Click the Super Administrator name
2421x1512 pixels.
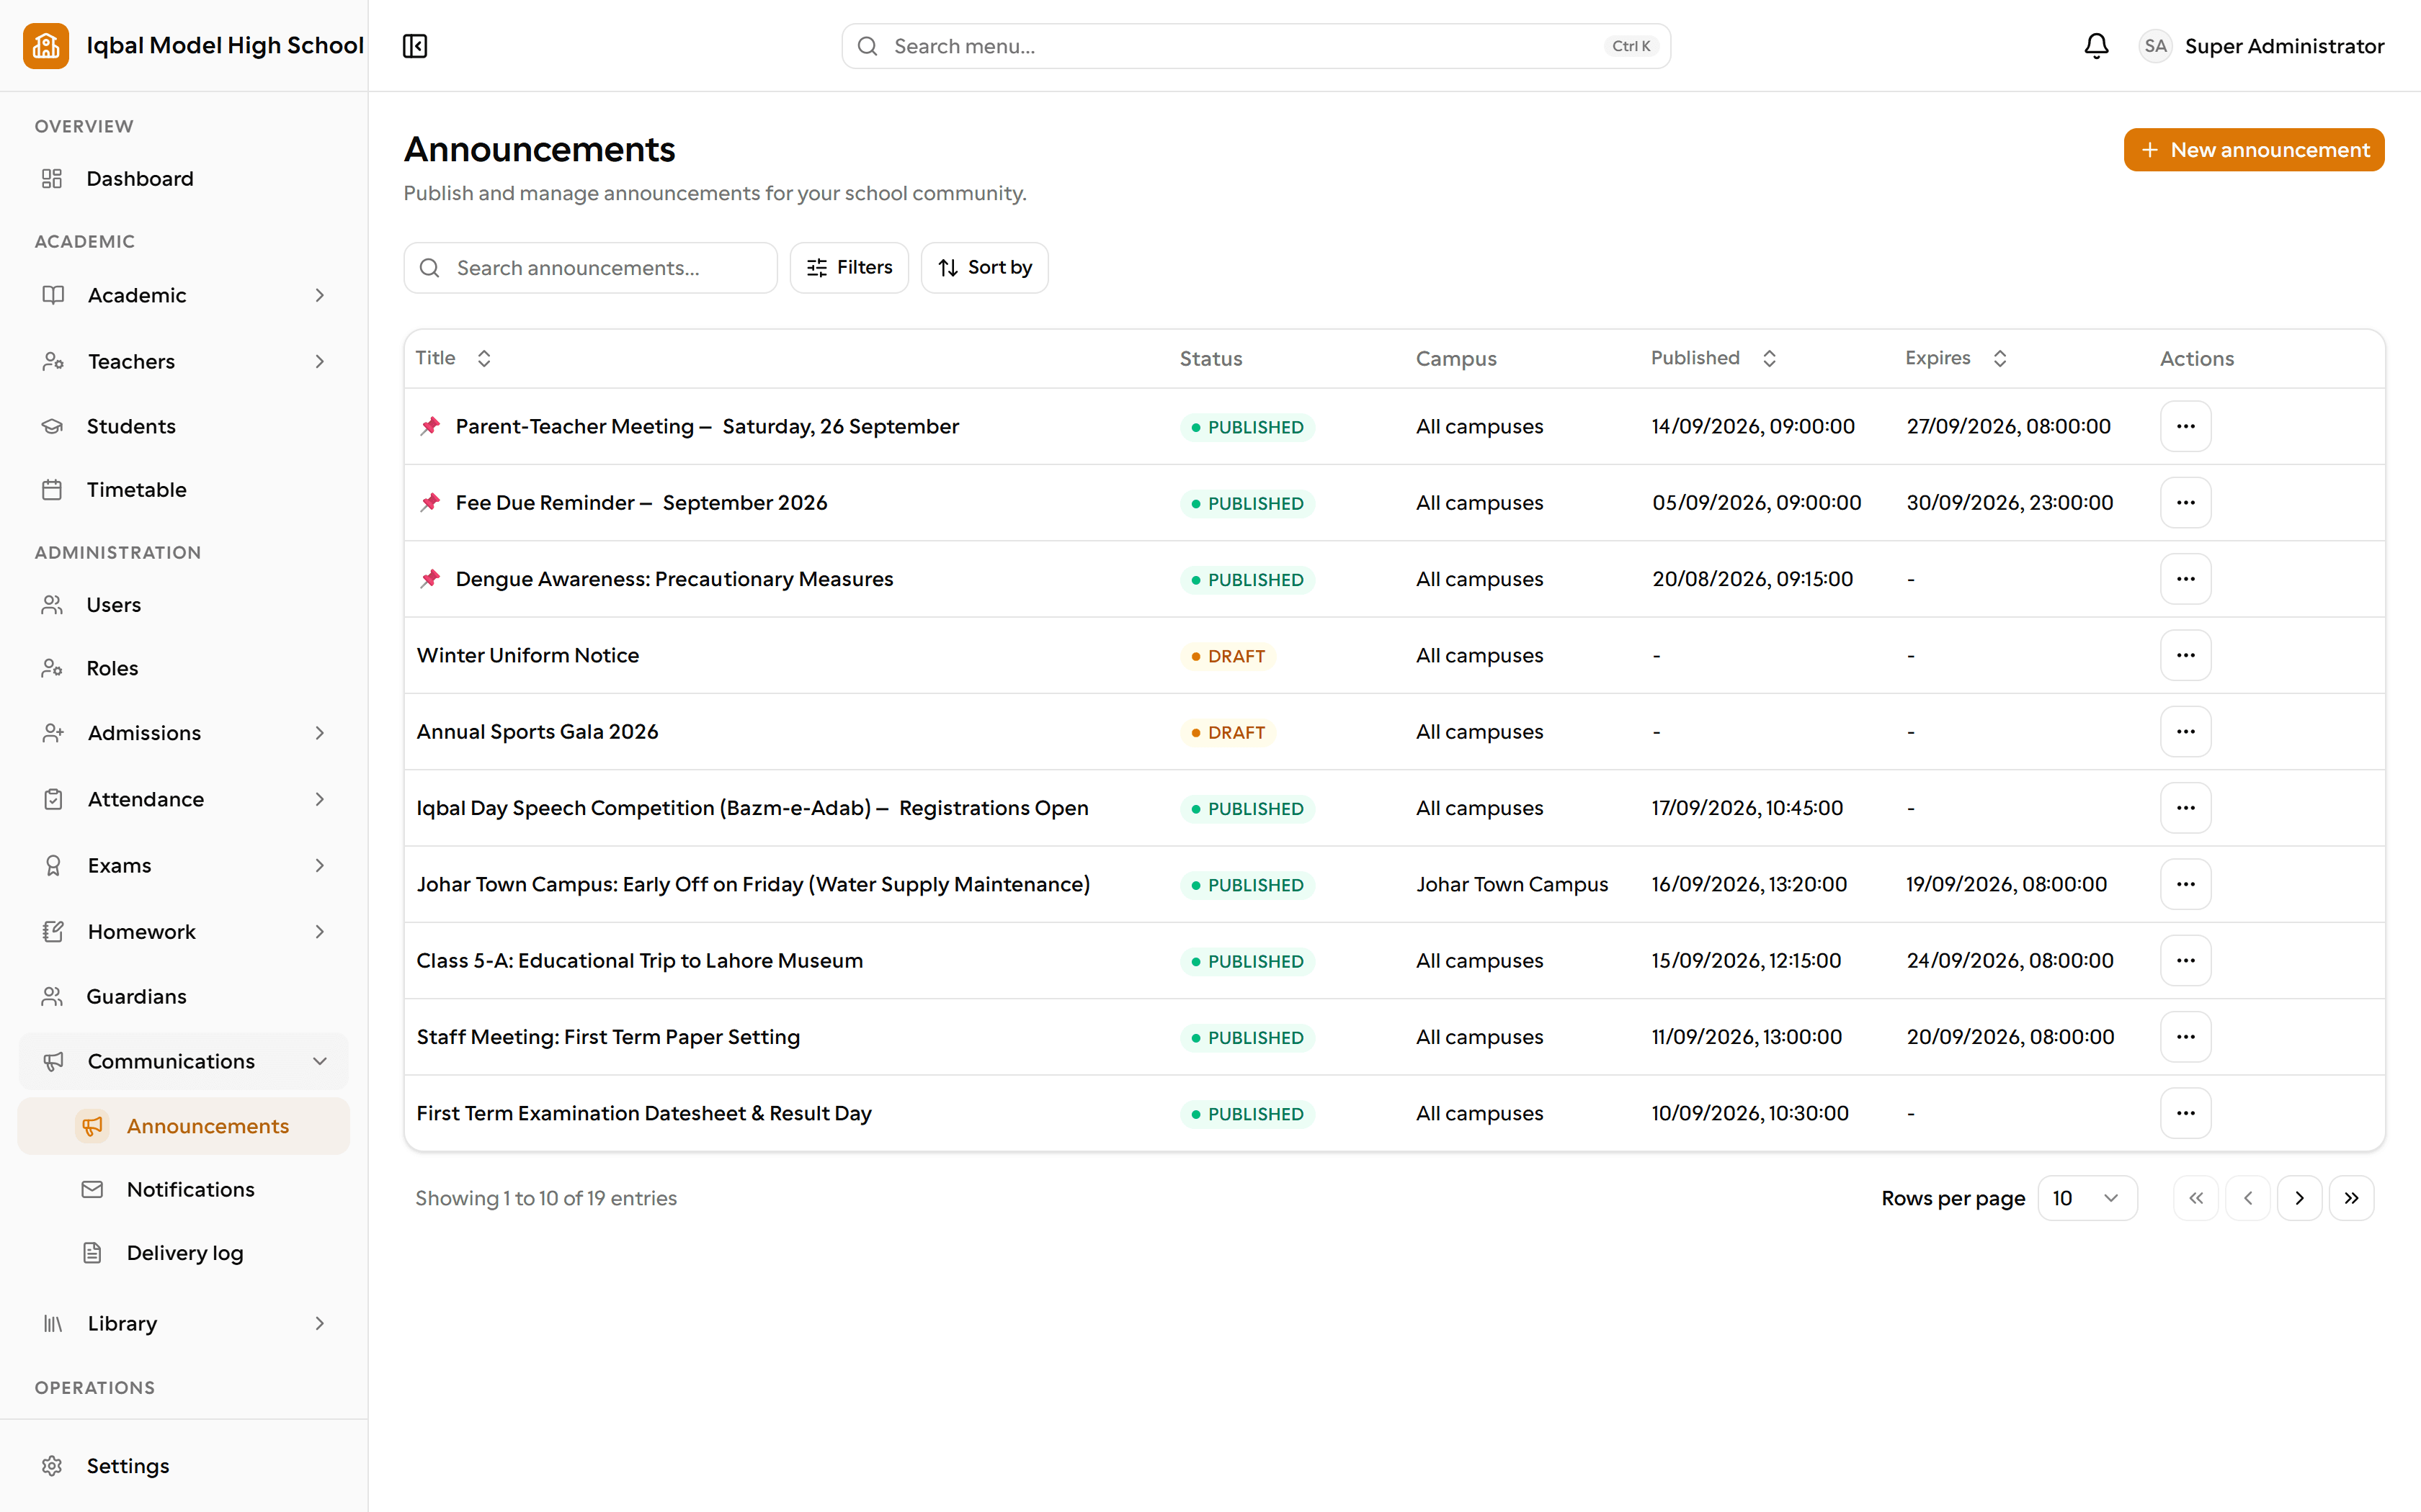pos(2284,46)
